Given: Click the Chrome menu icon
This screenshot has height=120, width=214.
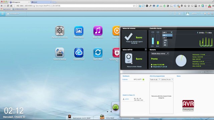Looking at the screenshot, I should click(213, 6).
